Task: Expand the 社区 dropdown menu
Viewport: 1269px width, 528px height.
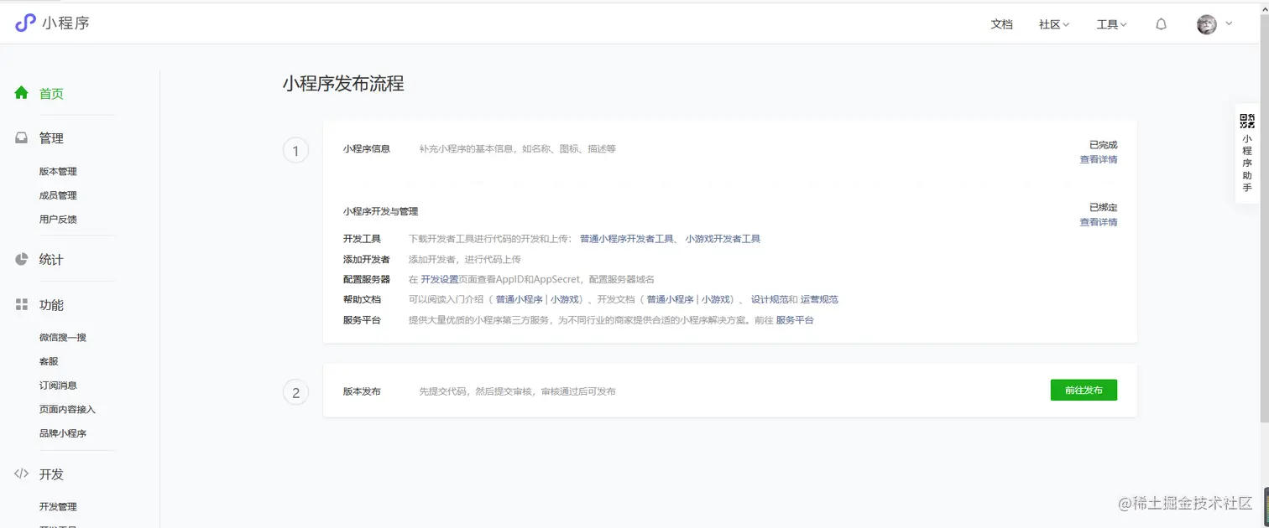Action: point(1054,24)
